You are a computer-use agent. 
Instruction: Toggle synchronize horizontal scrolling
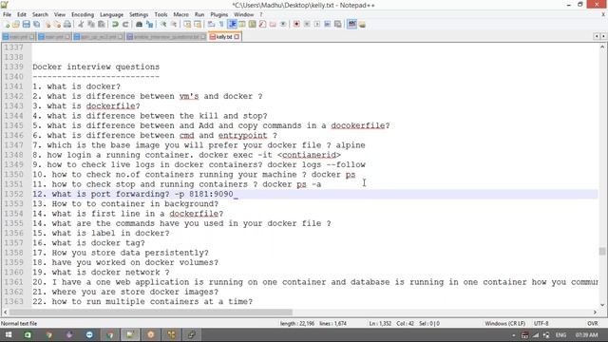pyautogui.click(x=198, y=25)
